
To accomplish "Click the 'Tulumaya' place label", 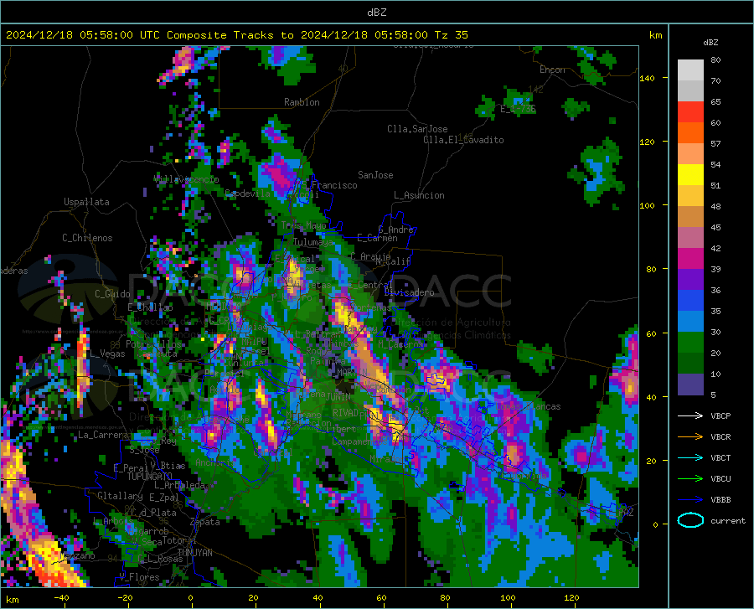I will coord(313,242).
